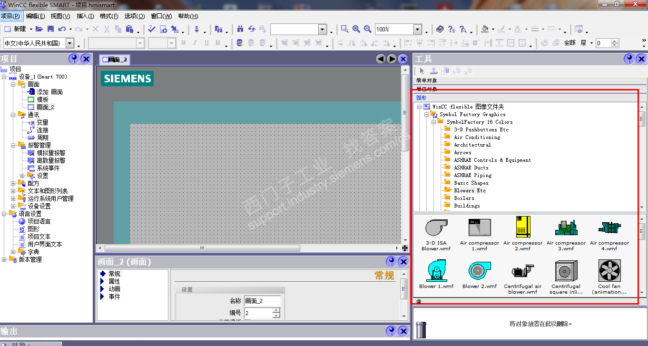Select 事件 in the properties list
This screenshot has height=346, width=648.
(114, 297)
